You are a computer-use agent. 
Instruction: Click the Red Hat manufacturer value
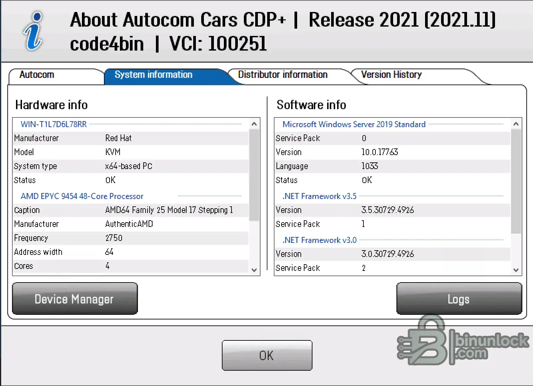point(118,138)
